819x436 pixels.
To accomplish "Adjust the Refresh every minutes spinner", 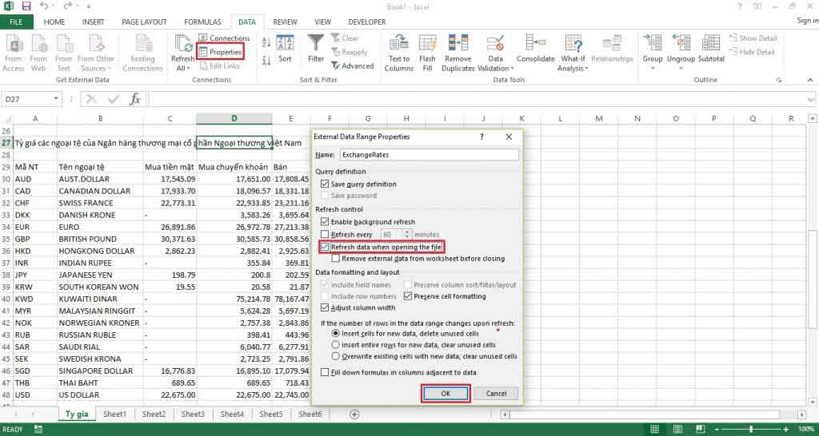I will (408, 235).
